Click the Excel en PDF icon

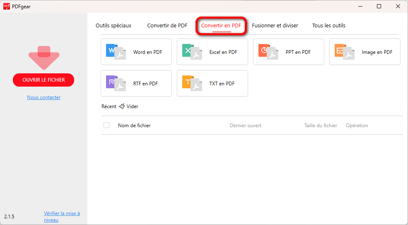(x=192, y=52)
